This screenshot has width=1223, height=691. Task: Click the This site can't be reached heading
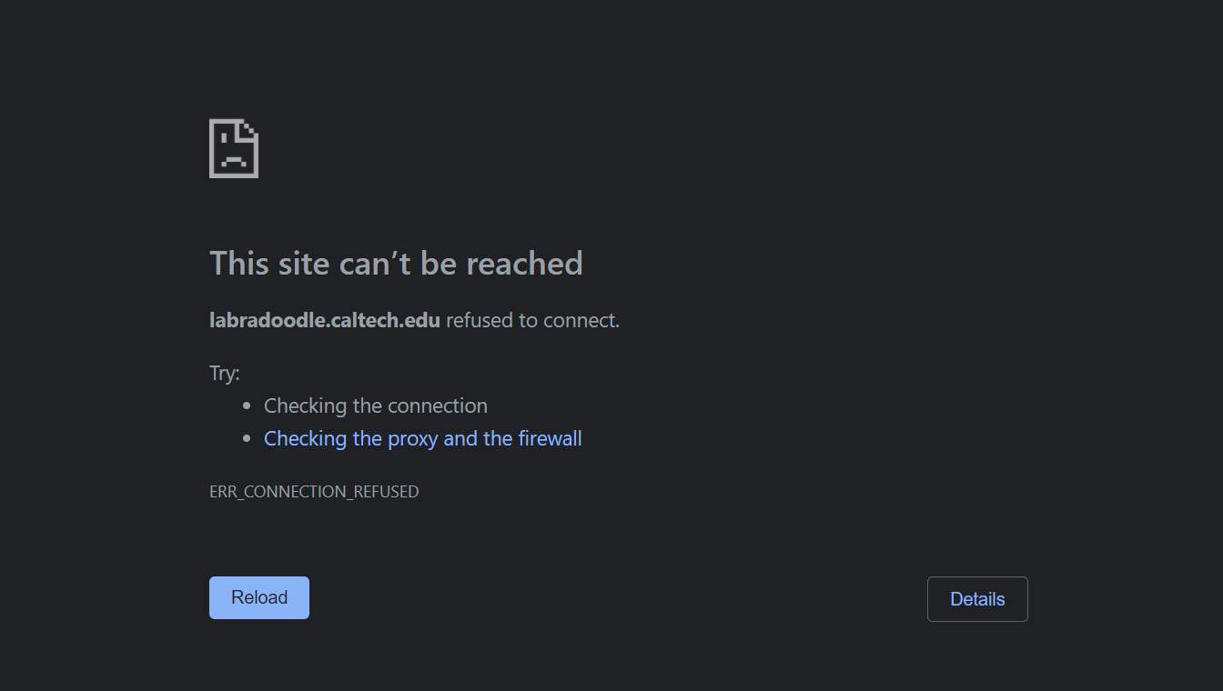(x=396, y=263)
